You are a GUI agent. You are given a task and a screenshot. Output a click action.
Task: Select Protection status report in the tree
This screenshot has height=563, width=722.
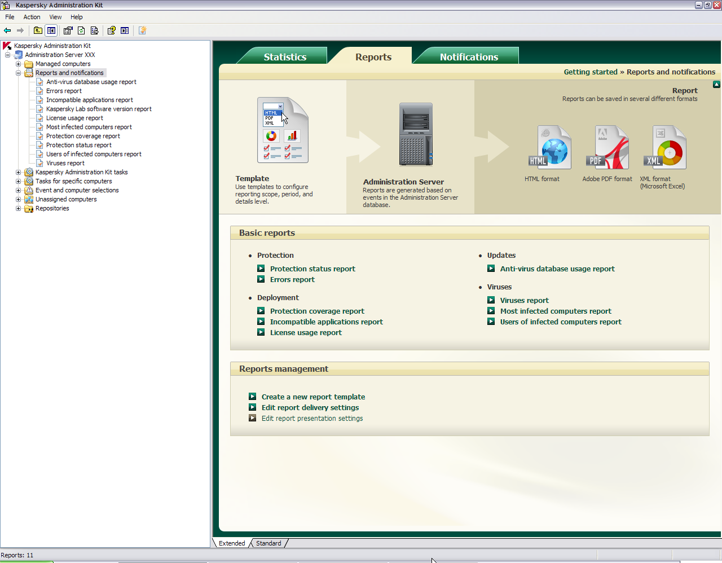tap(79, 145)
